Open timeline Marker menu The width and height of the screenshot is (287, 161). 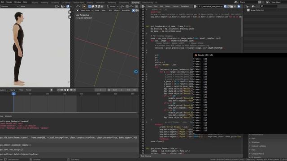29,90
